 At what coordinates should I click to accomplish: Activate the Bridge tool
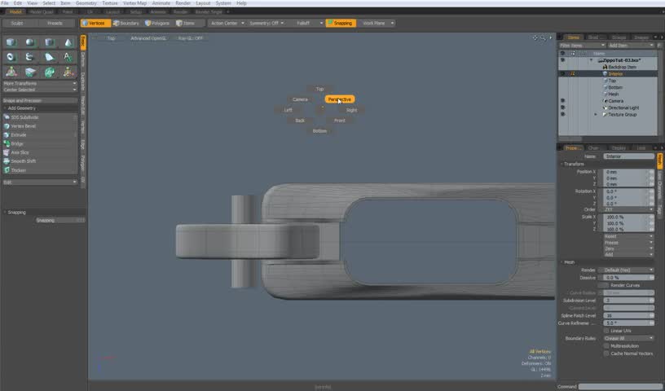(40, 143)
